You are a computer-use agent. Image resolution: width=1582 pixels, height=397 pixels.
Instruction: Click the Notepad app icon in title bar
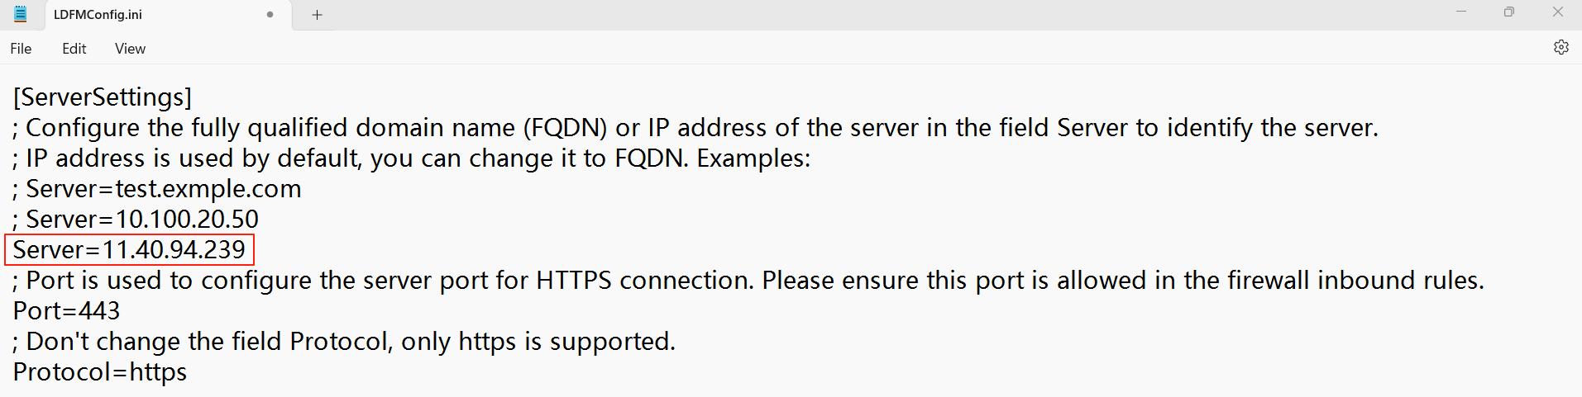coord(21,14)
